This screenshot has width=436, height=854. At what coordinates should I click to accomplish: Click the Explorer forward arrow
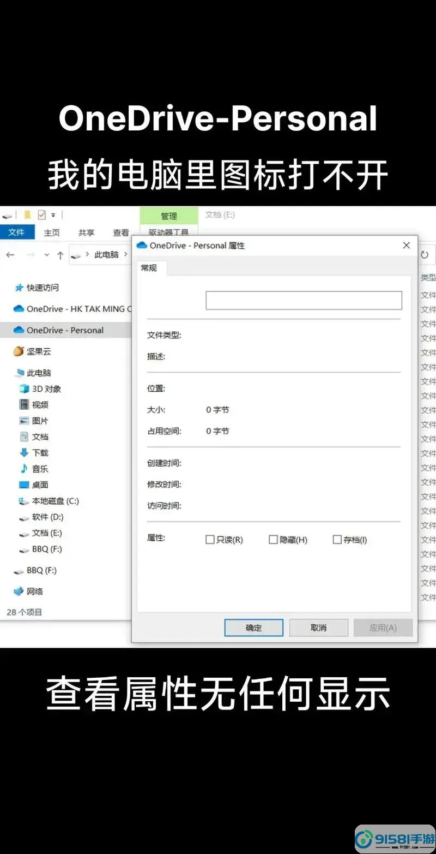(31, 255)
